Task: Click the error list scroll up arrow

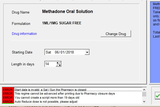Action: 144,90
